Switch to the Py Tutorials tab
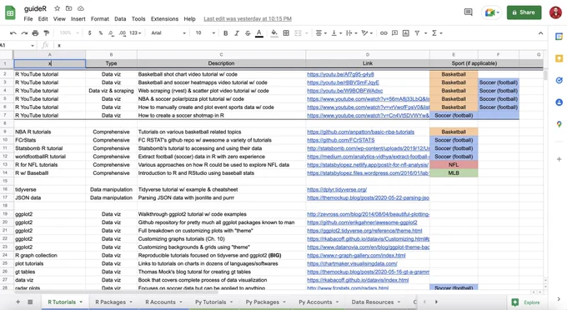 coord(214,302)
